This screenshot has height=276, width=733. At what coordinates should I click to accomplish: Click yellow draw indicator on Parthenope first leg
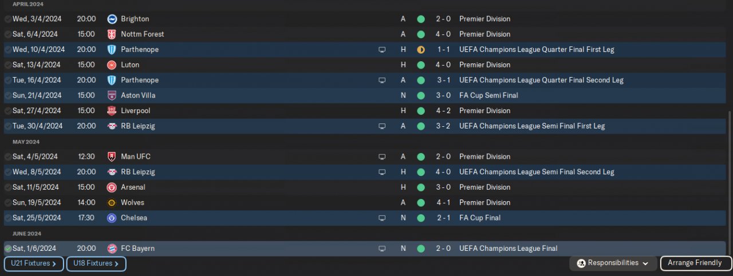pyautogui.click(x=421, y=50)
